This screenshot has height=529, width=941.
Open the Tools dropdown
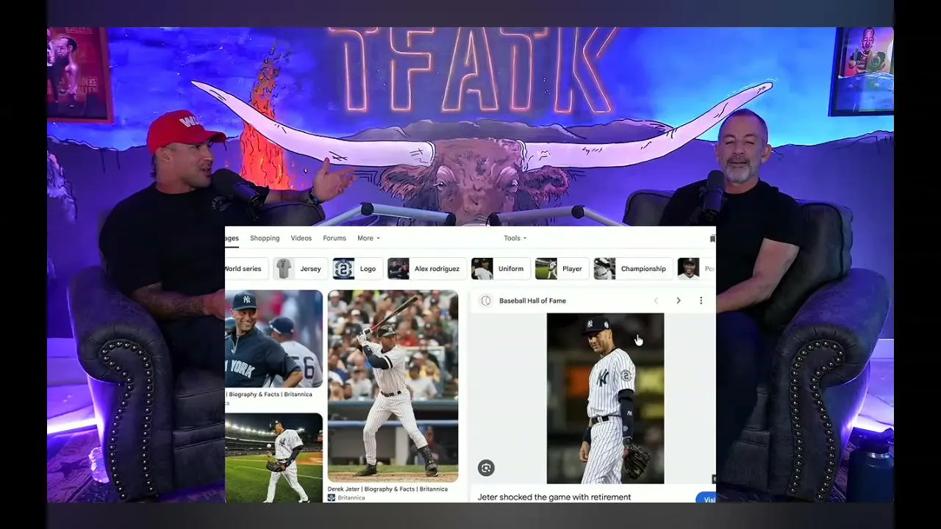515,238
